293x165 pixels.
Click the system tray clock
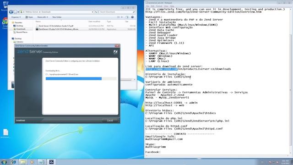pyautogui.click(x=285, y=162)
